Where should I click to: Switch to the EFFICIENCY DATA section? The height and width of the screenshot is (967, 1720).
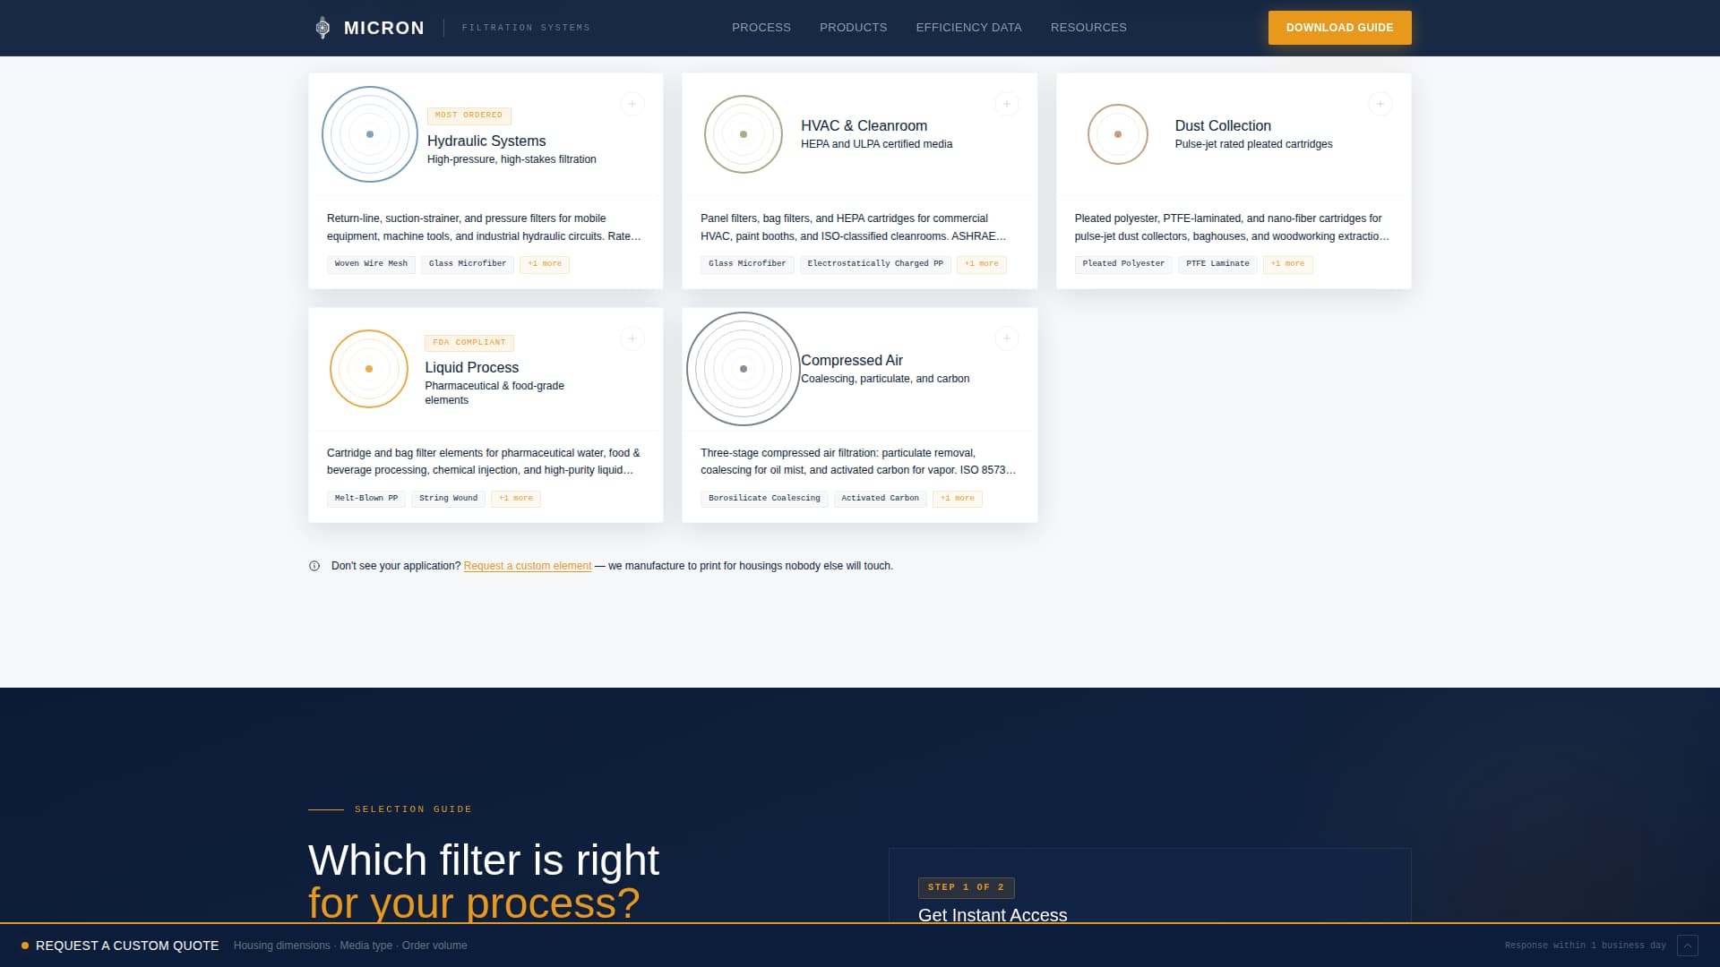pos(968,27)
